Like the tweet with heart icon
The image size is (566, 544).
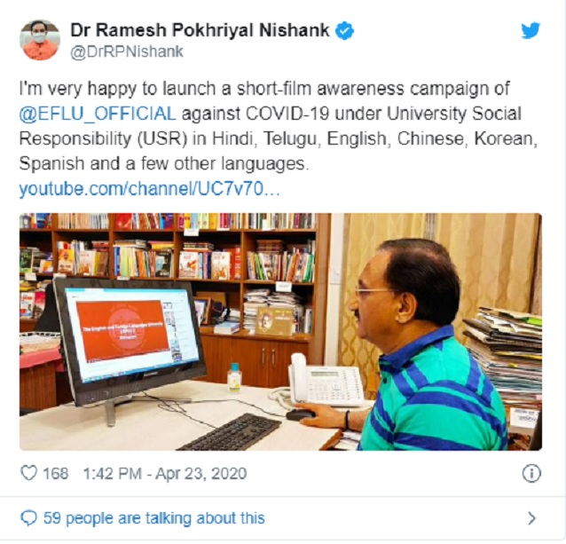29,473
